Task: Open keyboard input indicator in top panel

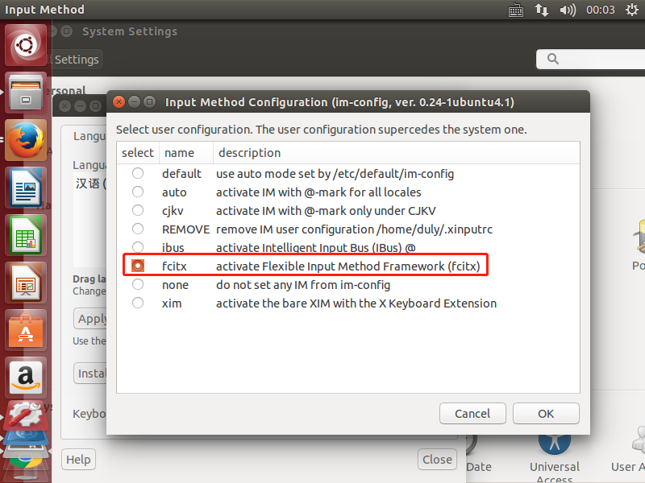Action: click(x=516, y=10)
